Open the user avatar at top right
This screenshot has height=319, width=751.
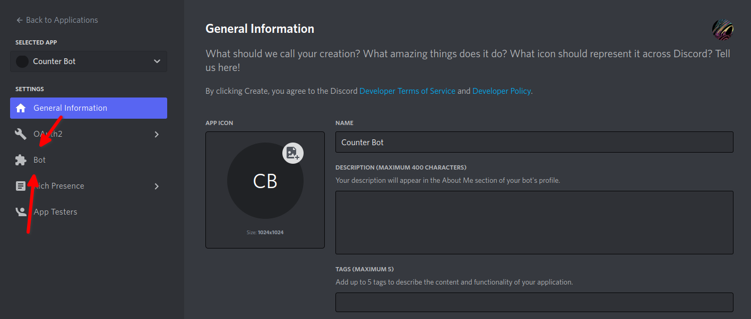723,30
